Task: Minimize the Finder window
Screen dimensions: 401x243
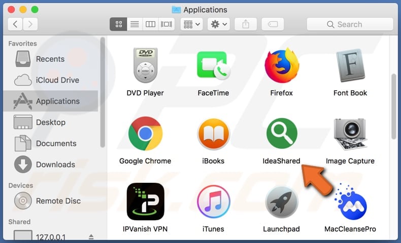Action: 23,10
